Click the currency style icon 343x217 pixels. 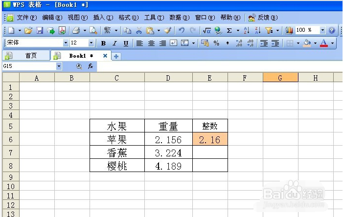[x=205, y=43]
